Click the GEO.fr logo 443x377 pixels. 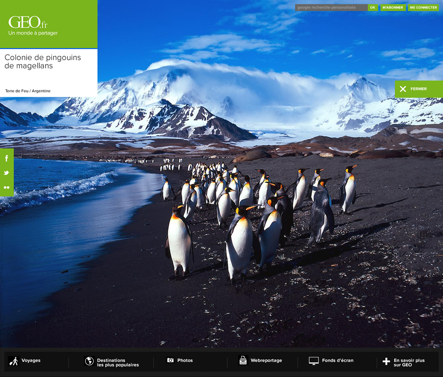(27, 22)
